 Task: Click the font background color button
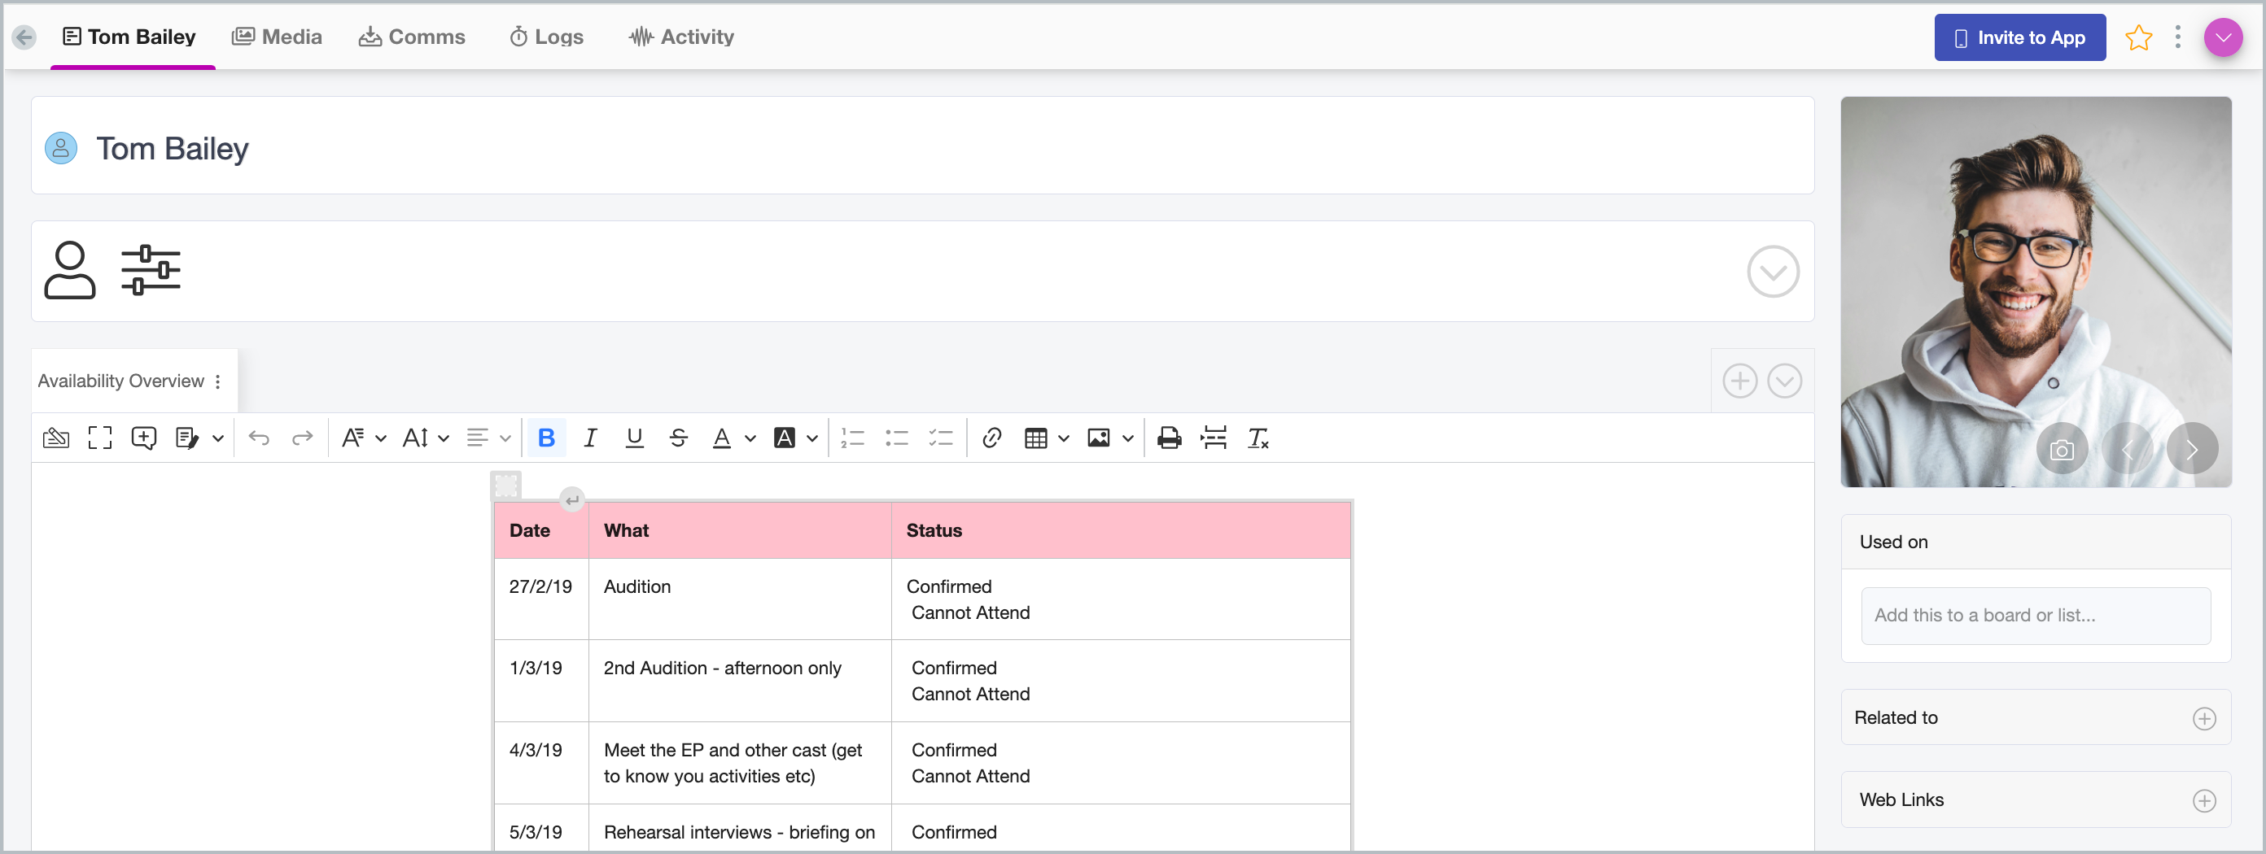point(784,438)
